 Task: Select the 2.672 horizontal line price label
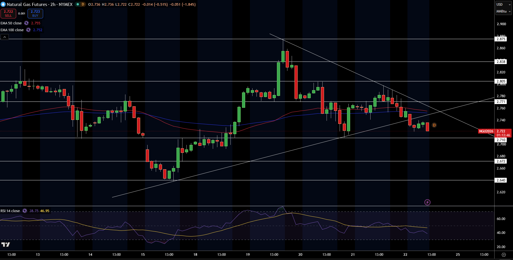pyautogui.click(x=501, y=161)
